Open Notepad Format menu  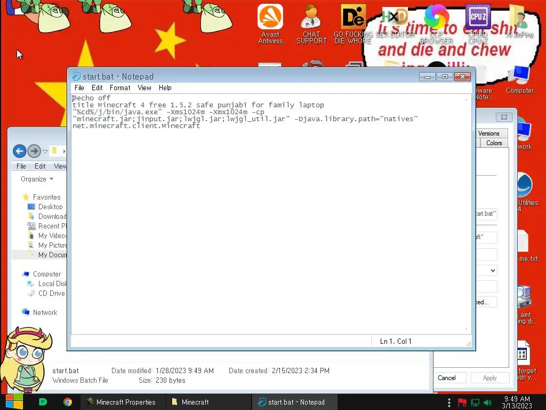point(120,88)
